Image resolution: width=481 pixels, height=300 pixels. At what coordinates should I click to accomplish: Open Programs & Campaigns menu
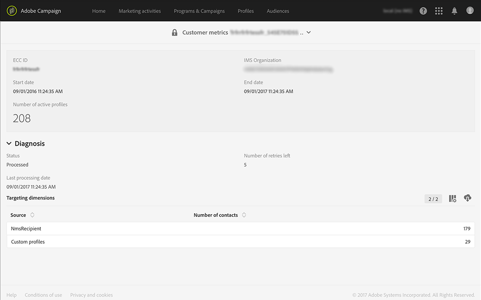pos(199,11)
